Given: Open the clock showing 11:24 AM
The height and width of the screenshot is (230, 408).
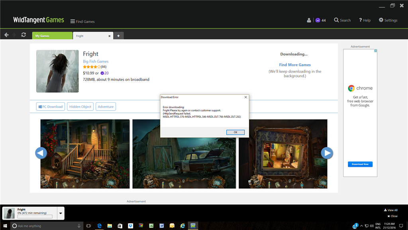Looking at the screenshot, I should [x=389, y=226].
